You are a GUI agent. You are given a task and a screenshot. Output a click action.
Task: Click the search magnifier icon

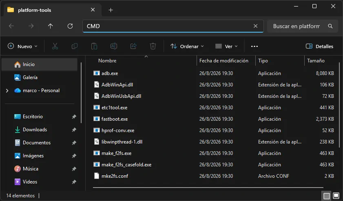[330, 26]
